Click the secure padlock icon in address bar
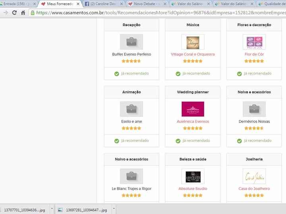The width and height of the screenshot is (286, 214). coord(33,13)
